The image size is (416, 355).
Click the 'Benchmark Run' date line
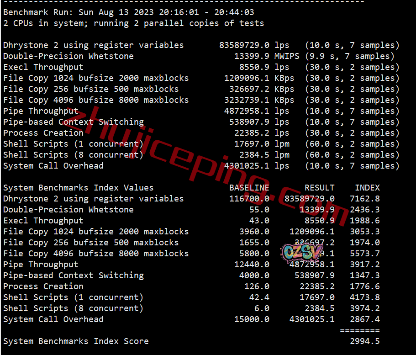129,12
